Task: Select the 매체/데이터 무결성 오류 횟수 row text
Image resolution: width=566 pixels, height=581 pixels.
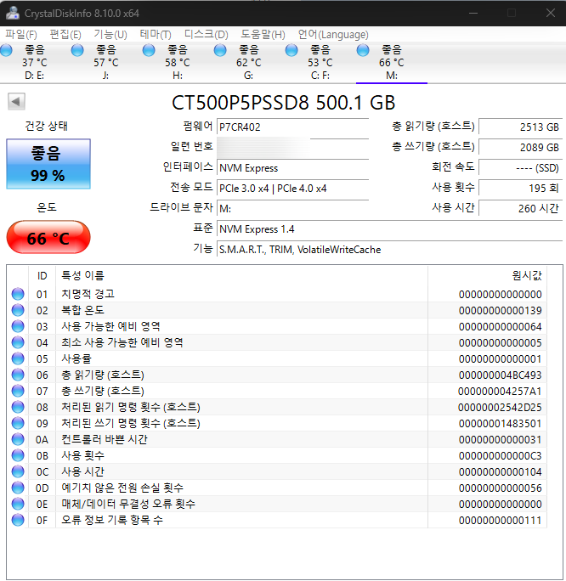Action: coord(127,504)
